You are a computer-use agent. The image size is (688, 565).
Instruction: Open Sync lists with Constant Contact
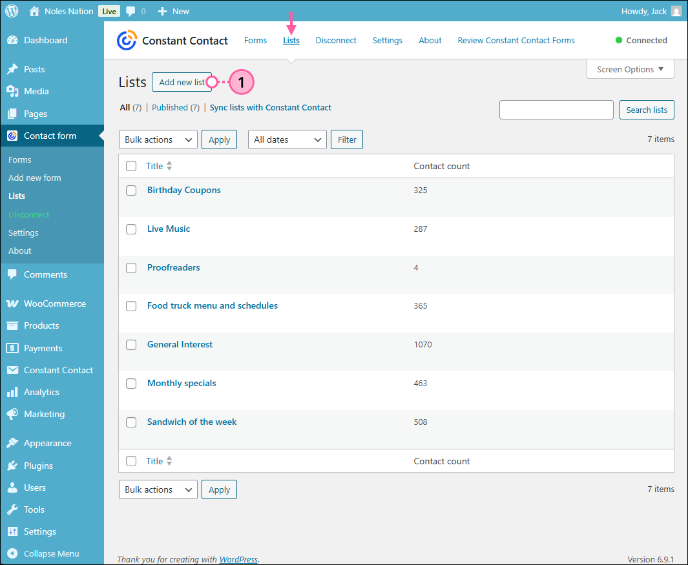click(x=270, y=107)
